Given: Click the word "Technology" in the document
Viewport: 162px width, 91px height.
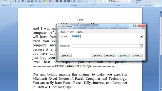Looking at the screenshot, I should click(x=117, y=79).
